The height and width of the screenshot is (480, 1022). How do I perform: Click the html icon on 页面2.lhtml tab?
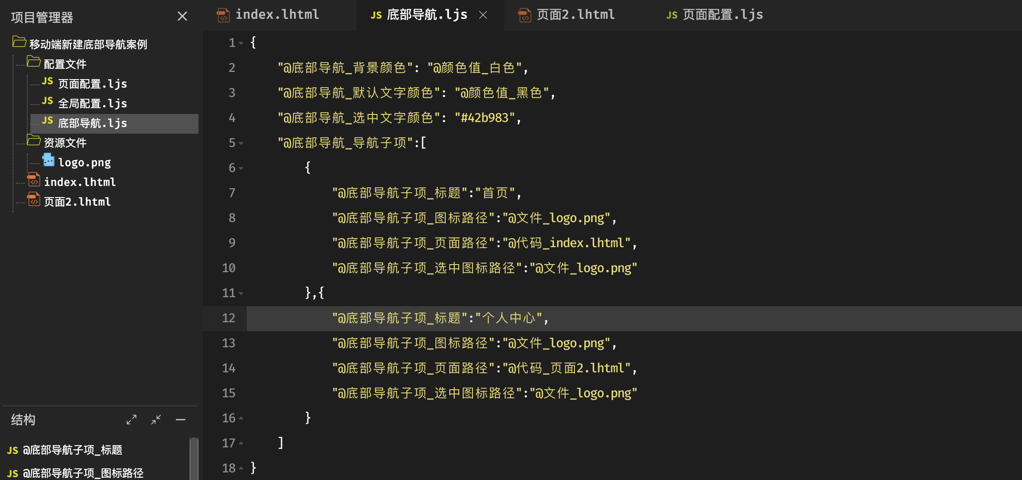[524, 15]
